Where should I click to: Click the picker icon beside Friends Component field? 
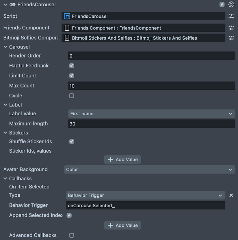pyautogui.click(x=231, y=28)
